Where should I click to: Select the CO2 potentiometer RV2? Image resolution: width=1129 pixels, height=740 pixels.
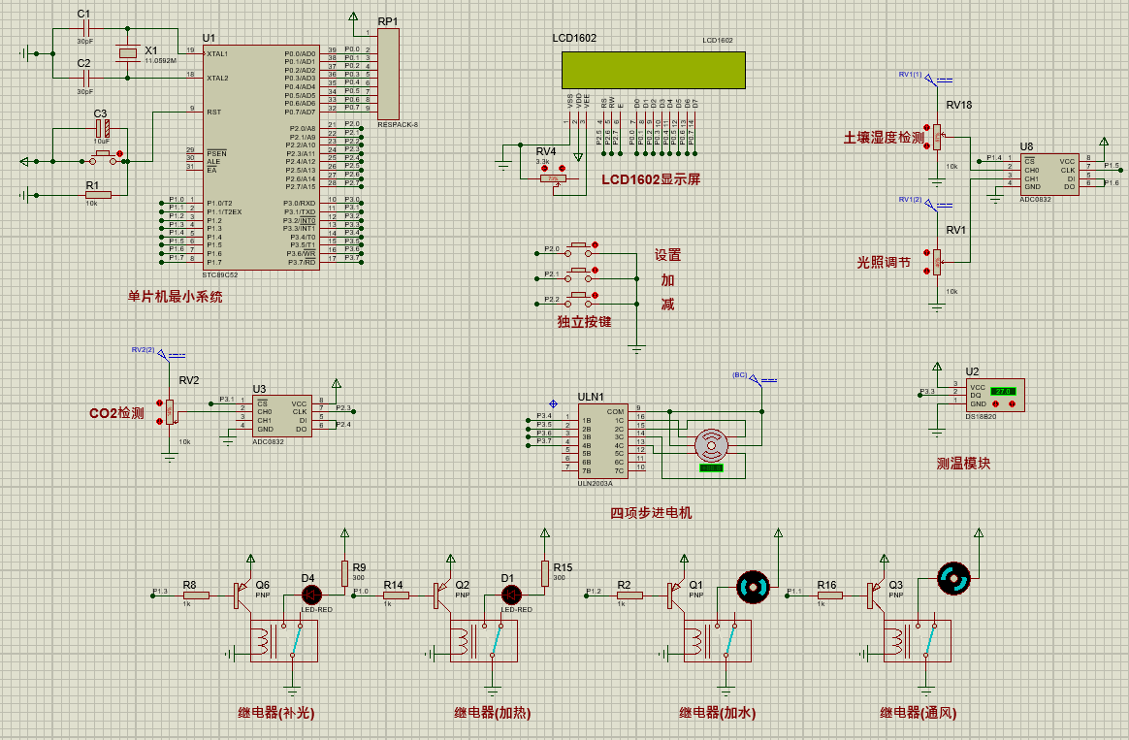click(x=170, y=412)
